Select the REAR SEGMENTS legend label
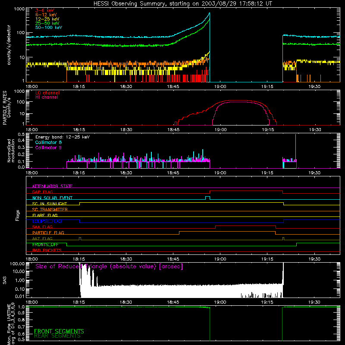345x345 pixels. click(57, 336)
